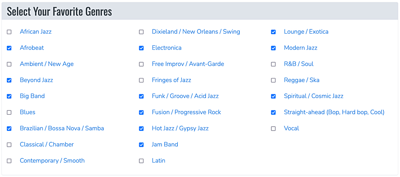Viewport: 400px width, 177px height.
Task: Enable the R&B / Soul checkbox
Action: pyautogui.click(x=273, y=64)
